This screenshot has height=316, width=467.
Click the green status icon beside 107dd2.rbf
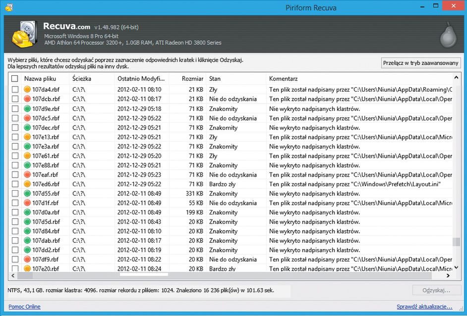pyautogui.click(x=27, y=250)
